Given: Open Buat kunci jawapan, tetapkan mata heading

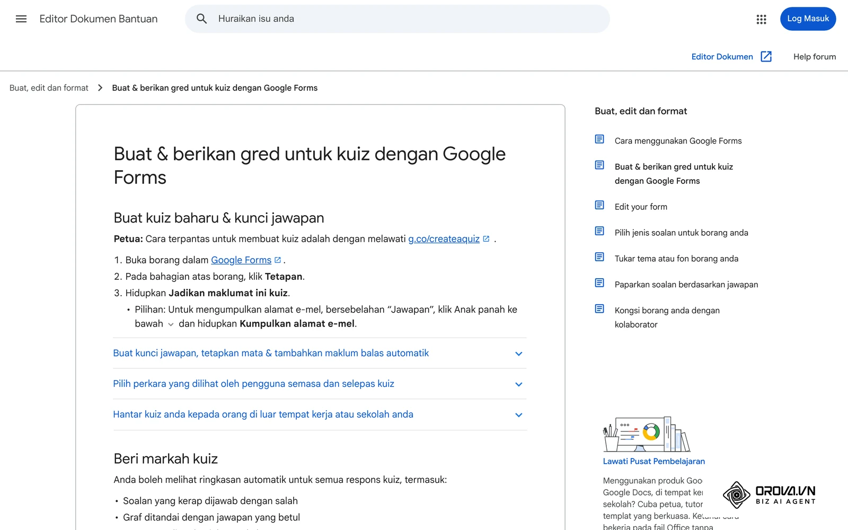Looking at the screenshot, I should click(x=271, y=353).
